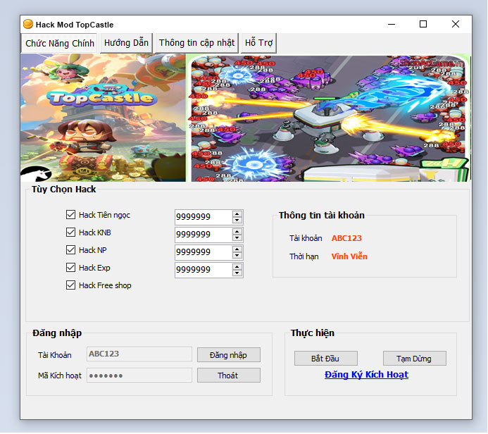This screenshot has height=434, width=488.
Task: Select the Hỗ Trợ tab
Action: click(x=258, y=43)
